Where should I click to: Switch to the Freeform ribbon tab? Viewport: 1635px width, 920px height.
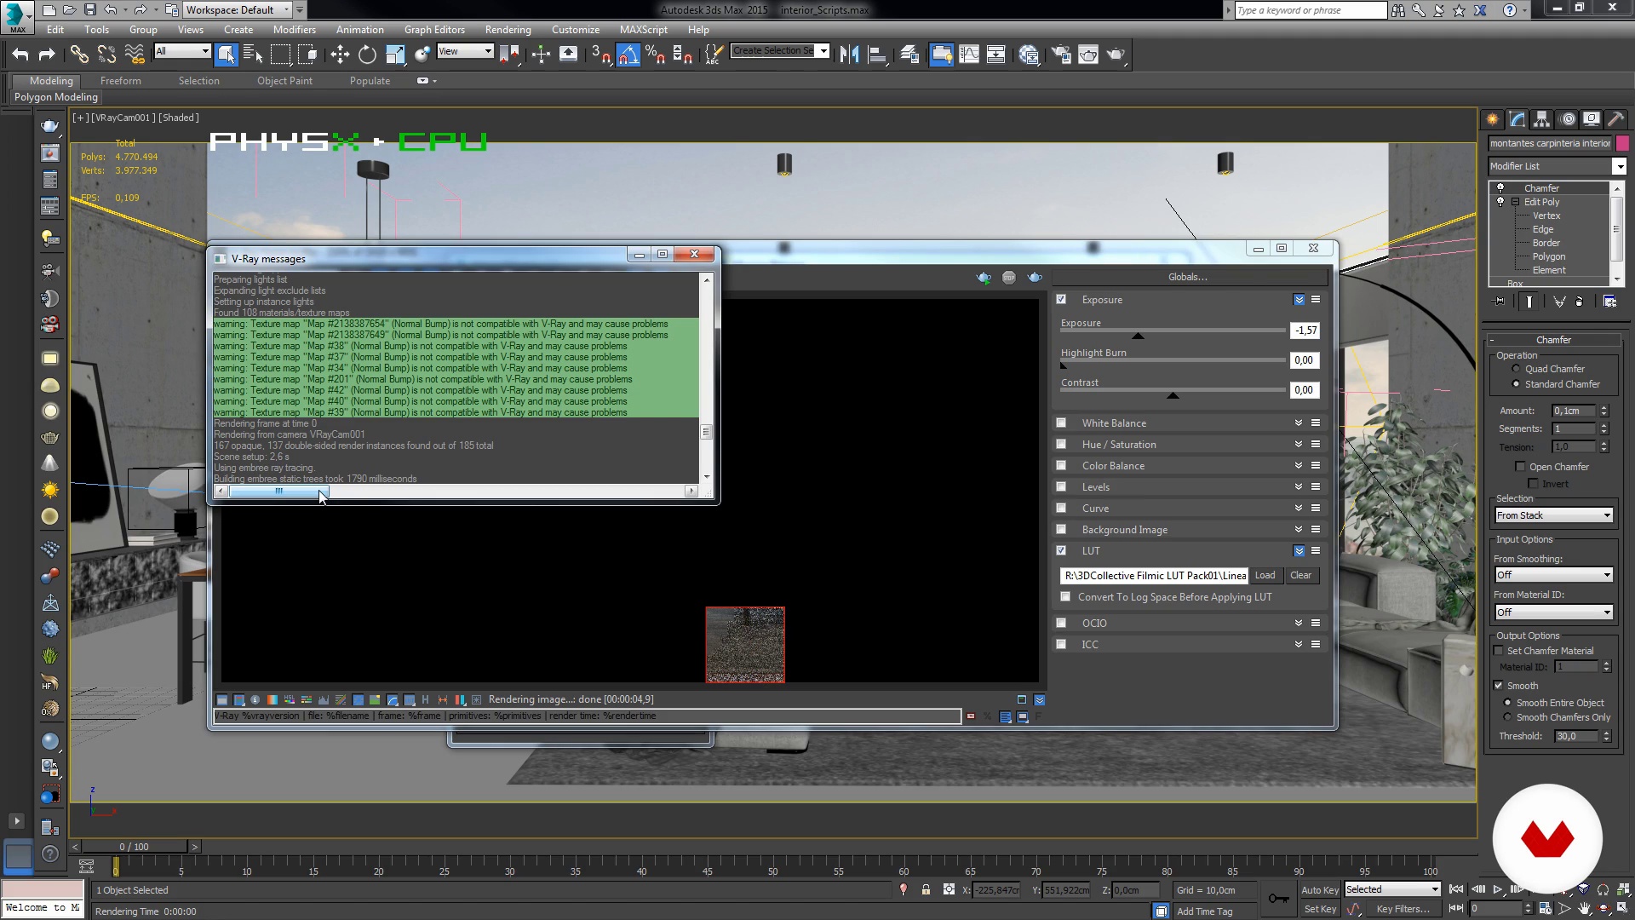pos(121,81)
